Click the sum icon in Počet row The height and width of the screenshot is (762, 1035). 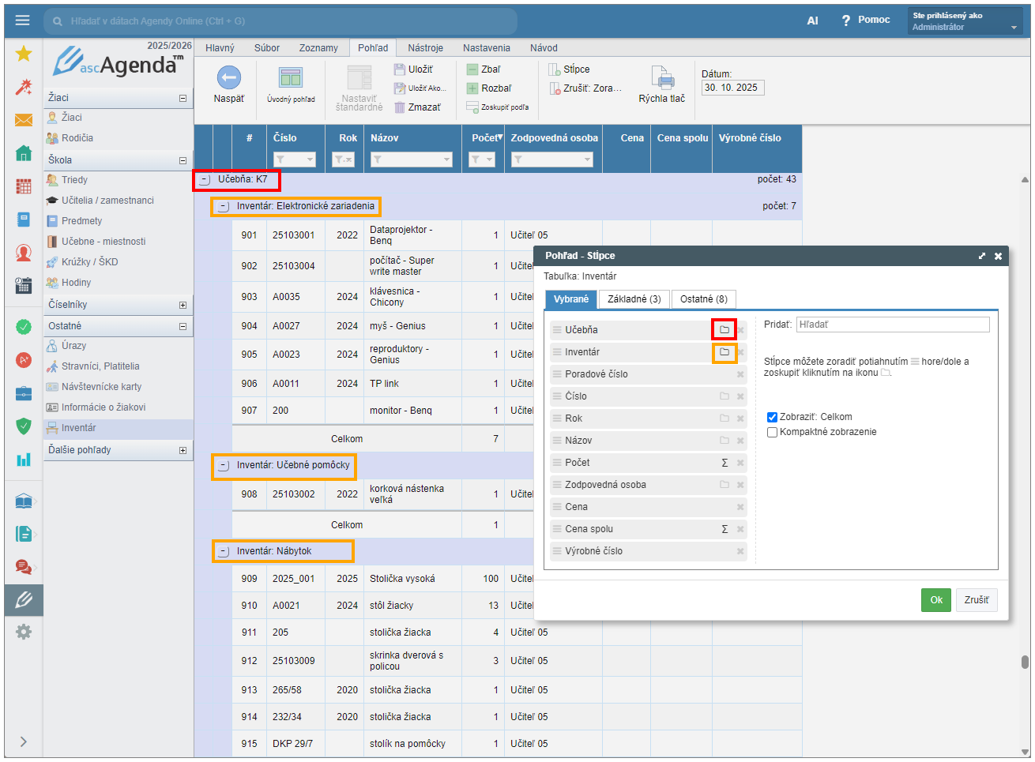tap(724, 463)
